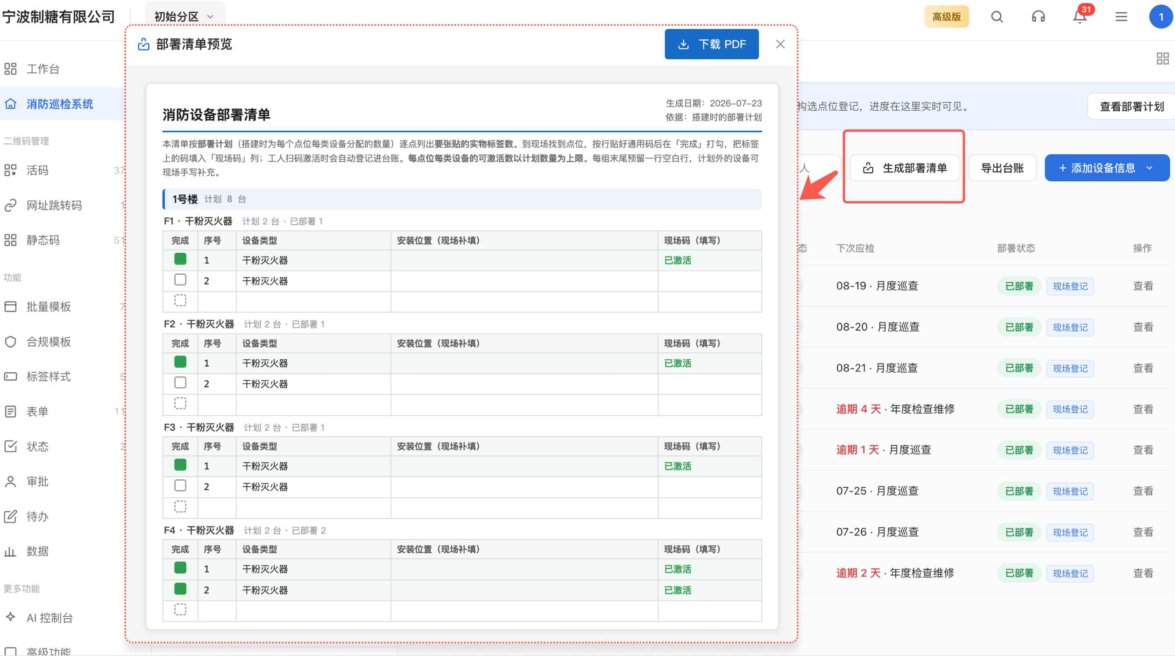This screenshot has height=656, width=1175.
Task: Click the grid layout icon at top right
Action: (x=1162, y=58)
